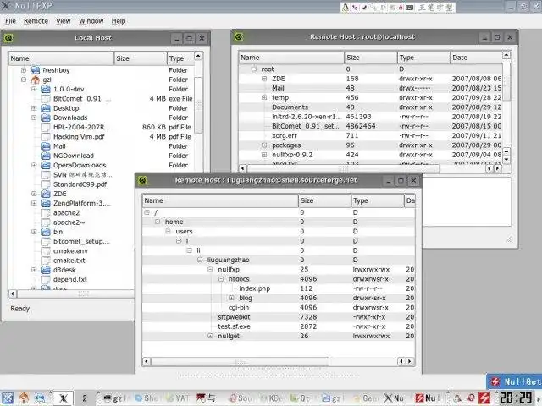Image resolution: width=542 pixels, height=406 pixels.
Task: Expand the ZDE folder in Local Host
Action: tap(34, 194)
